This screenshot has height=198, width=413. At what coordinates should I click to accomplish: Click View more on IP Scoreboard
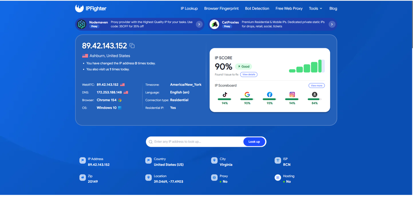pos(317,86)
